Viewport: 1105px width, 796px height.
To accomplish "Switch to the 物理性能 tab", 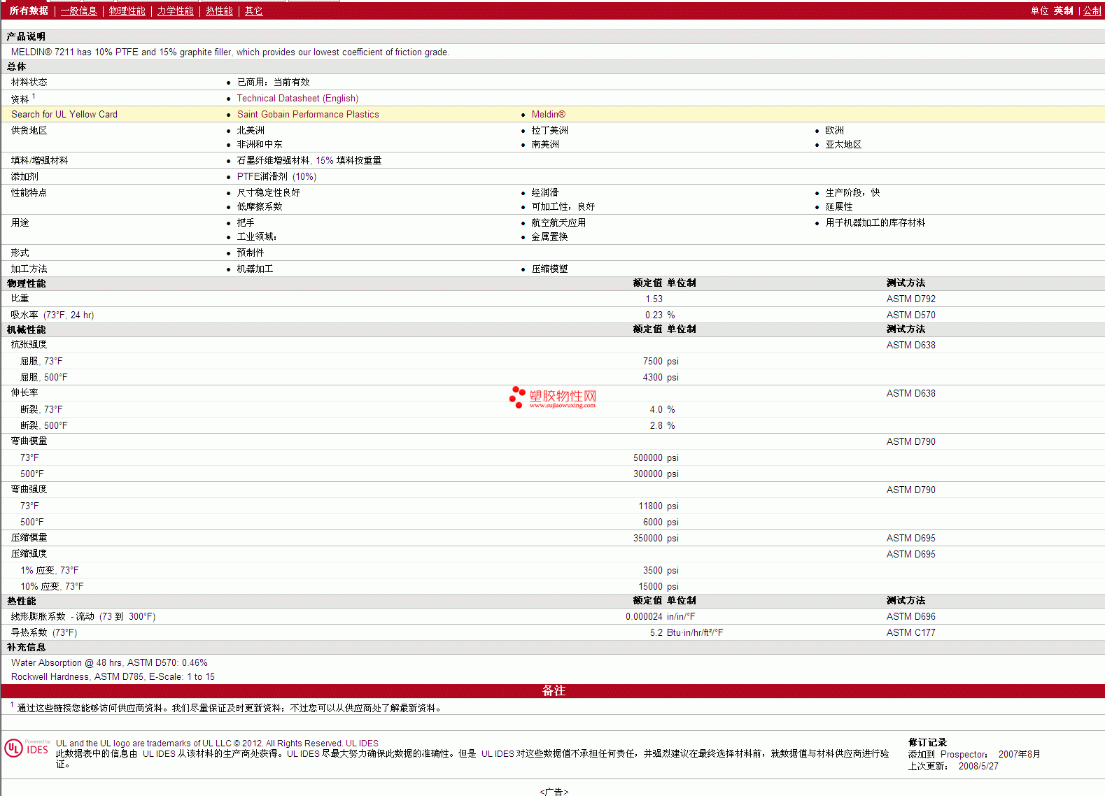I will pyautogui.click(x=127, y=11).
